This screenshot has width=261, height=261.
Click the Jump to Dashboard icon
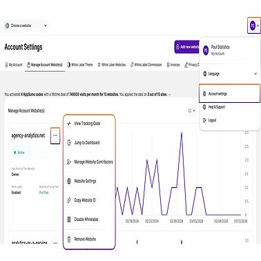point(69,143)
